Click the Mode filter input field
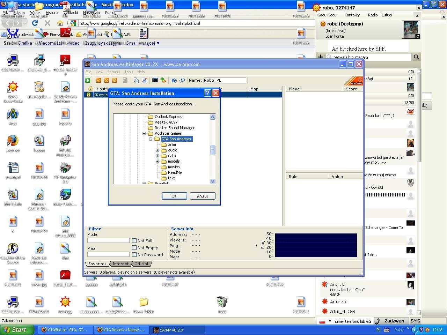The height and width of the screenshot is (335, 447). [x=108, y=240]
